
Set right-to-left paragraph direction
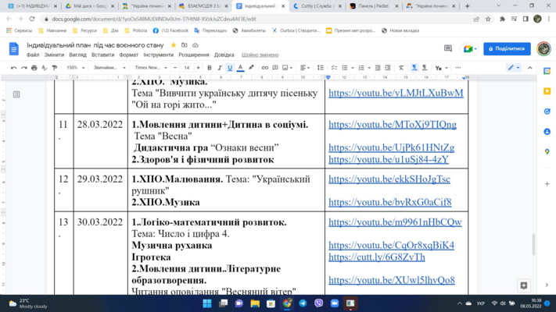pos(425,68)
